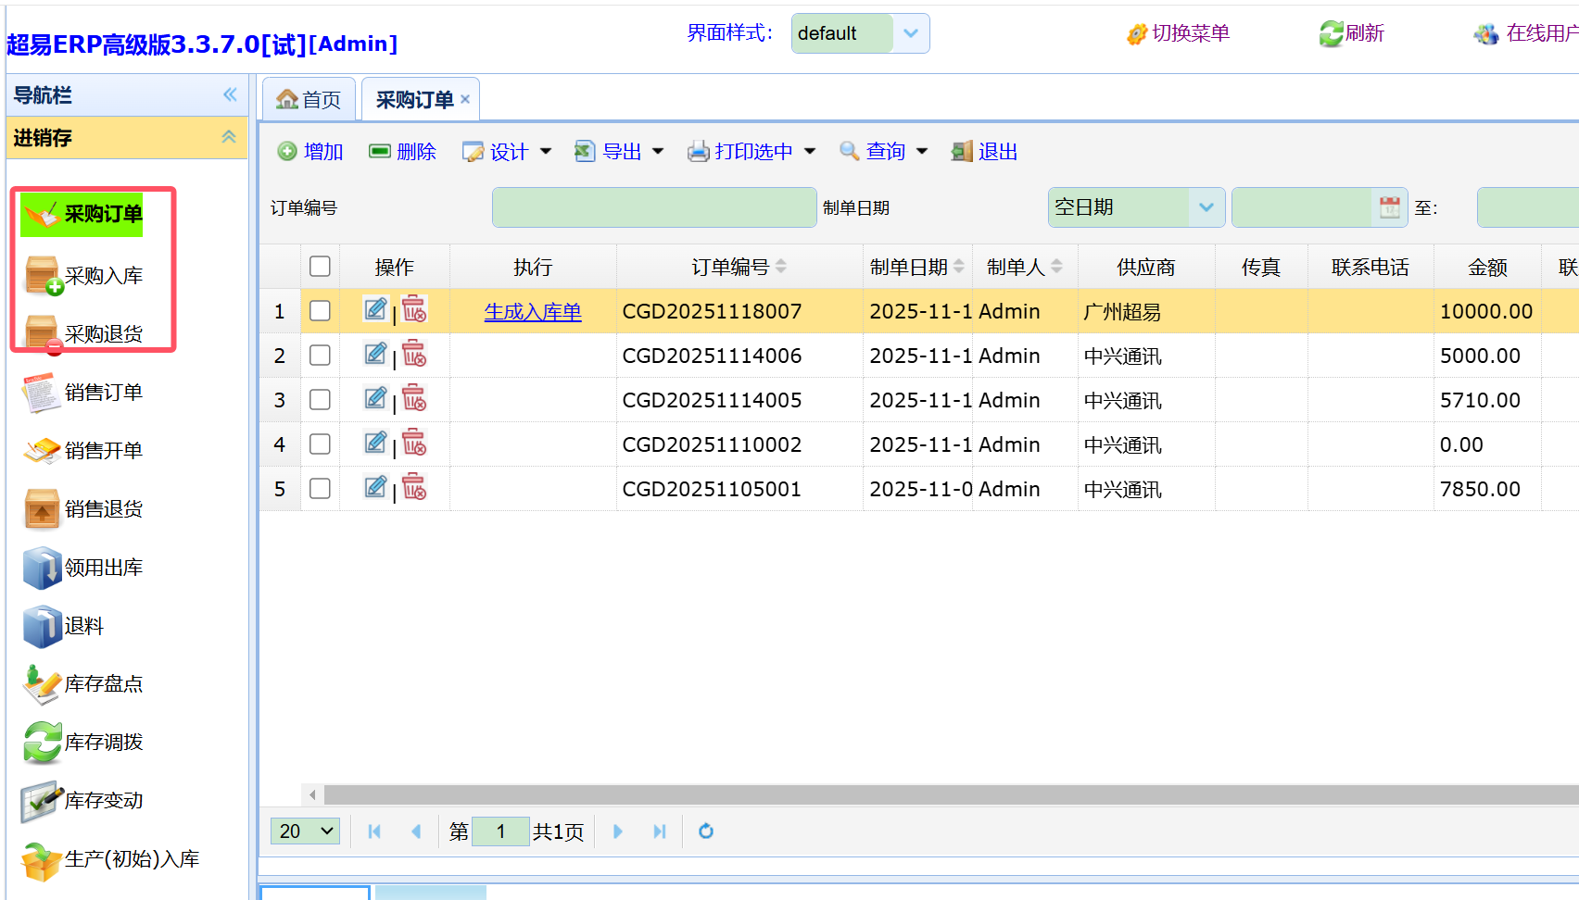Click the delete trash icon for order CGD20251114006
The height and width of the screenshot is (900, 1579).
point(414,354)
